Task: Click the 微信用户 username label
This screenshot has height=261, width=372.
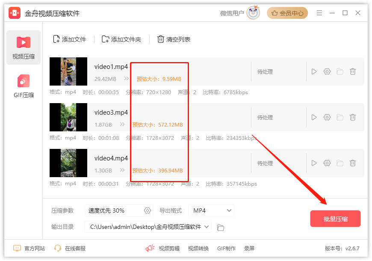Action: coord(232,13)
